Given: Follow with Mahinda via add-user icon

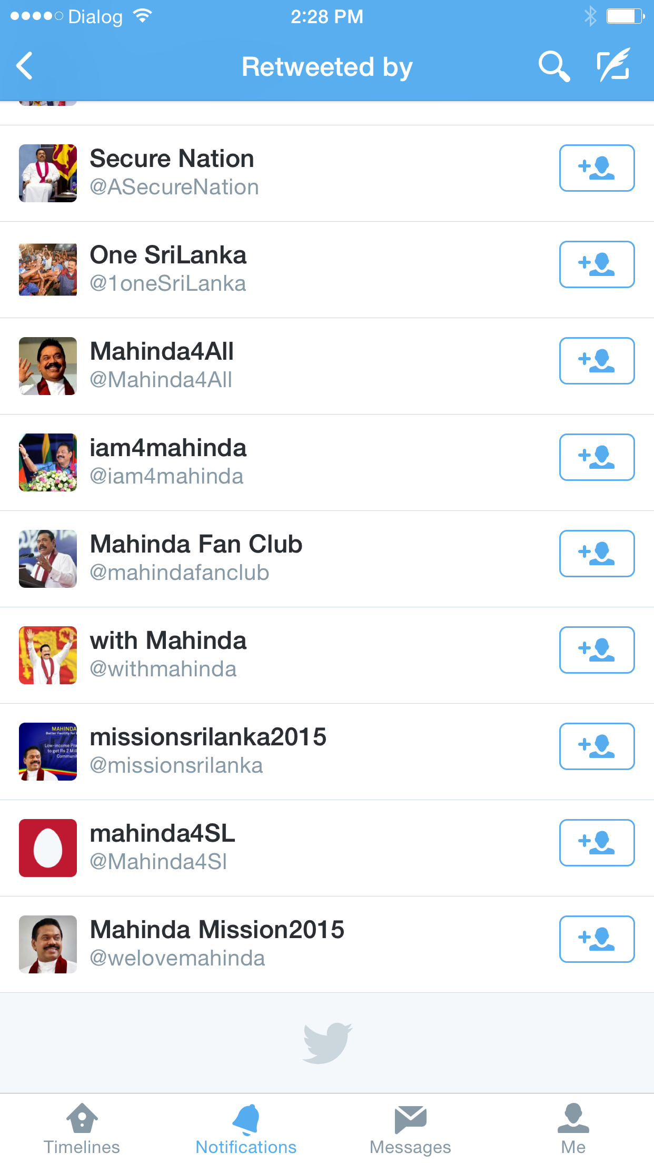Looking at the screenshot, I should 597,650.
